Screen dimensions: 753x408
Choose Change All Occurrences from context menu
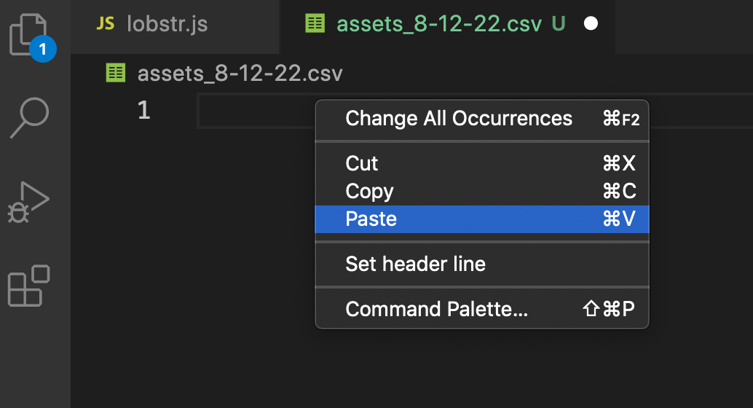[459, 119]
